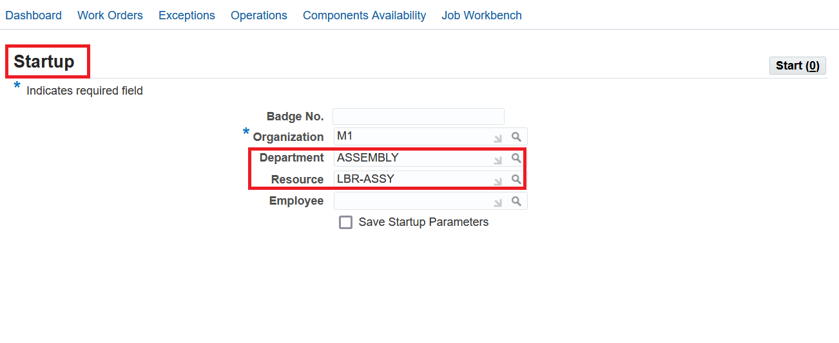Click into the Badge No. field
Viewport: 839px width, 343px height.
click(x=418, y=116)
